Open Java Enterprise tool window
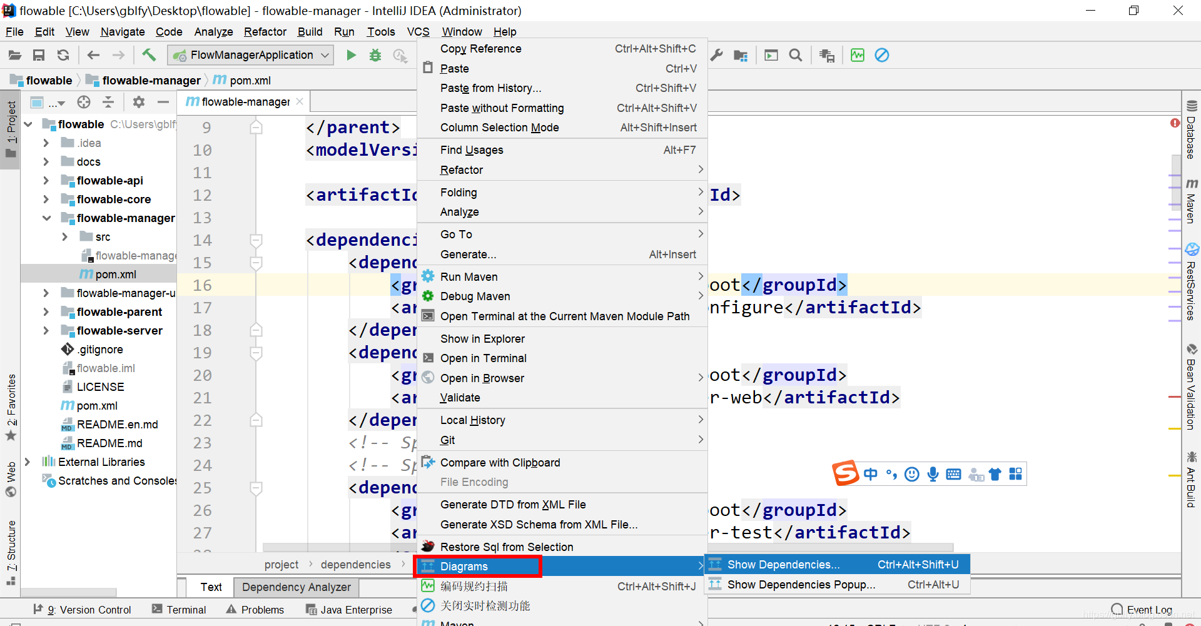 click(x=348, y=610)
